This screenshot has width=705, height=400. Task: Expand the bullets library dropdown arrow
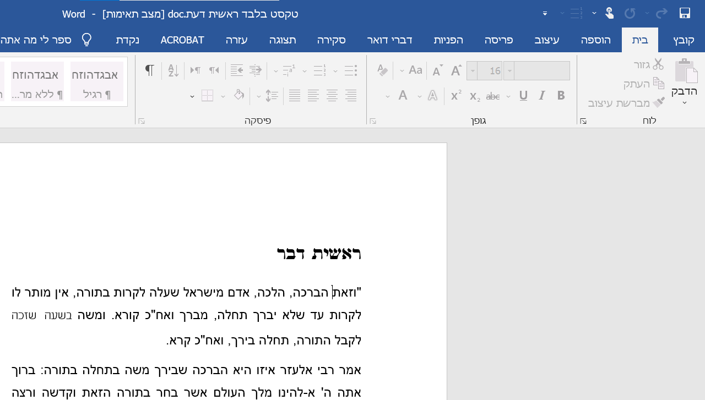(335, 71)
